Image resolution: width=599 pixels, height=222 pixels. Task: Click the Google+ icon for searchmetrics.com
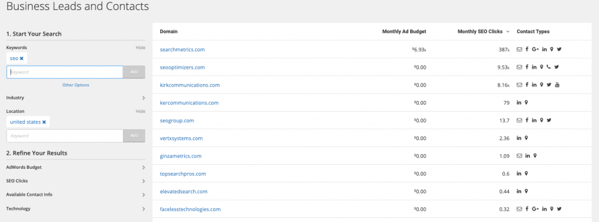[x=535, y=49]
